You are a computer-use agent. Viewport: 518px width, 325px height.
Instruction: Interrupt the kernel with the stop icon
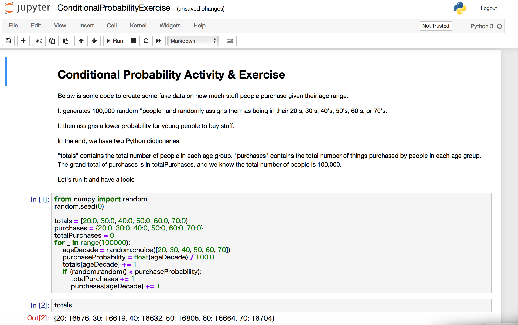133,41
